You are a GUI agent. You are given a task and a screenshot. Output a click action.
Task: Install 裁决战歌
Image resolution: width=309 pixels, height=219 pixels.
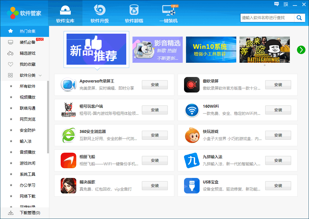pyautogui.click(x=155, y=186)
